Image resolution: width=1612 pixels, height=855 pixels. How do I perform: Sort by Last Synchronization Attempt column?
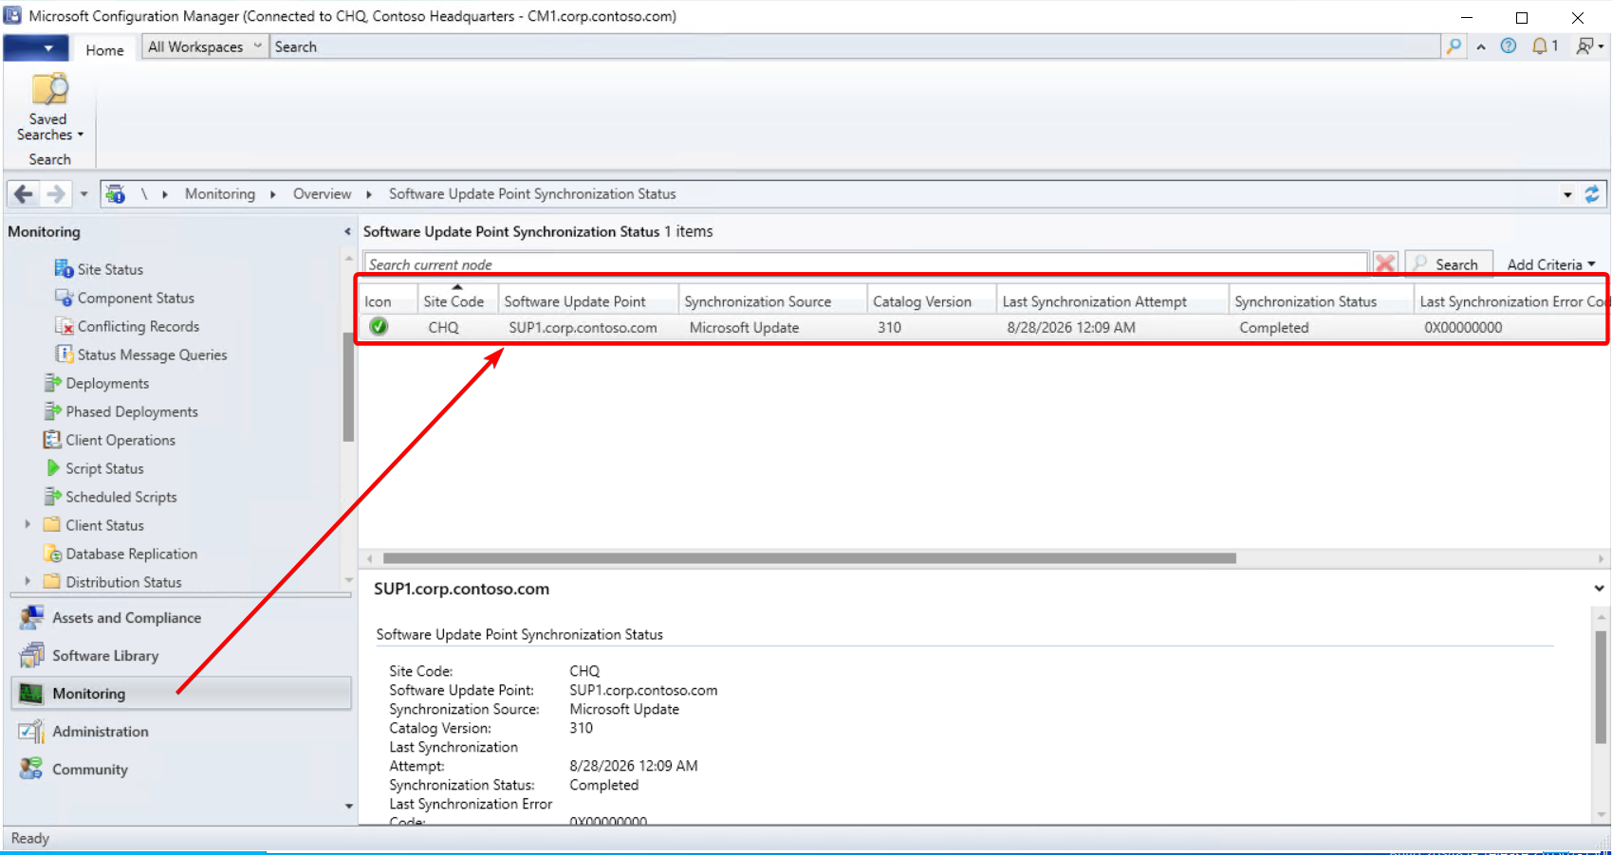click(x=1112, y=300)
